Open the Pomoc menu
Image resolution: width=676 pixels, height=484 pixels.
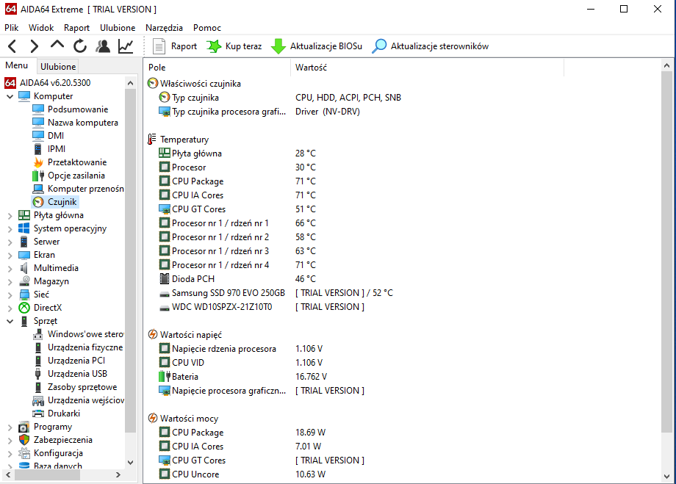pos(207,28)
